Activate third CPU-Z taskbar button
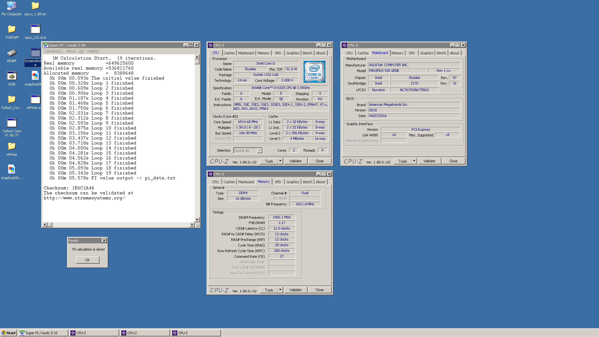The height and width of the screenshot is (337, 599). point(196,333)
